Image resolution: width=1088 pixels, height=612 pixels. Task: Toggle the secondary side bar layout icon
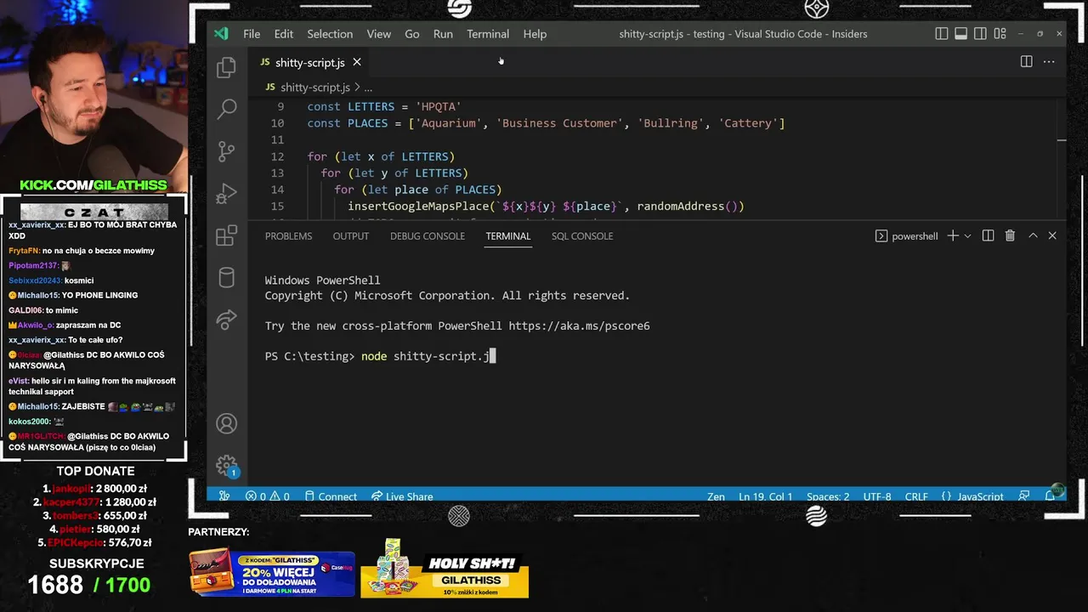click(980, 34)
